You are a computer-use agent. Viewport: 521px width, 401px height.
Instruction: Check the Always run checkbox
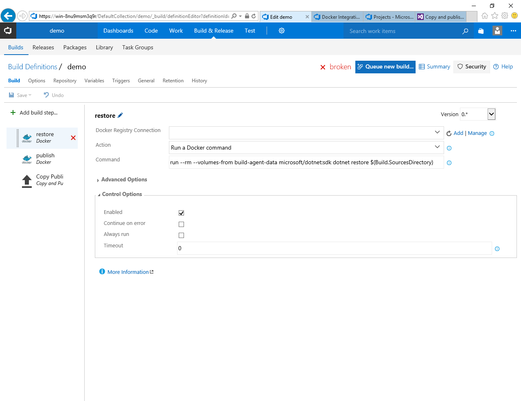181,235
